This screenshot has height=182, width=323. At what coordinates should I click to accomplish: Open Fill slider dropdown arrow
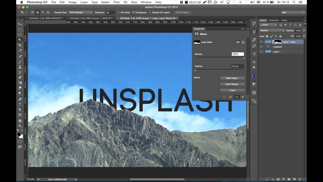pos(304,36)
